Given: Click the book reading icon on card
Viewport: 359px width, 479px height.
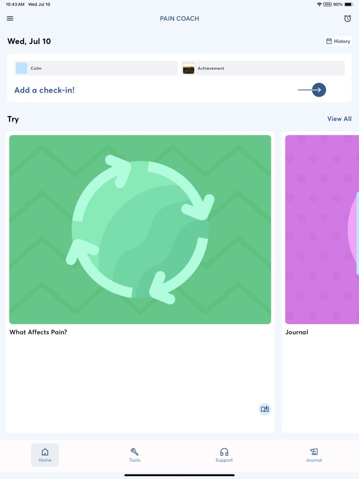Looking at the screenshot, I should click(x=265, y=409).
